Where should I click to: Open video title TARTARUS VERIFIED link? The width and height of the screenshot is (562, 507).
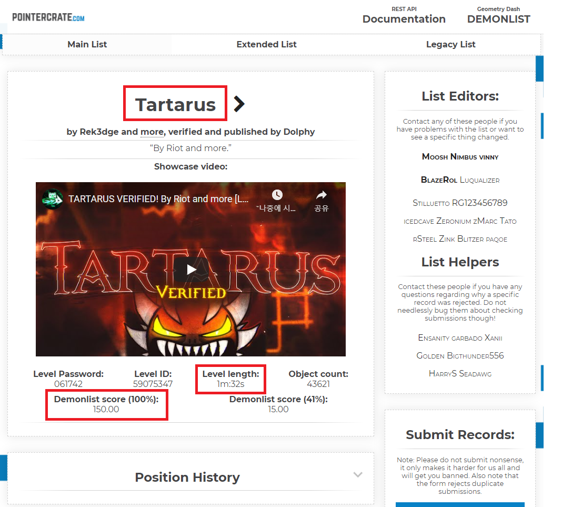pyautogui.click(x=158, y=199)
